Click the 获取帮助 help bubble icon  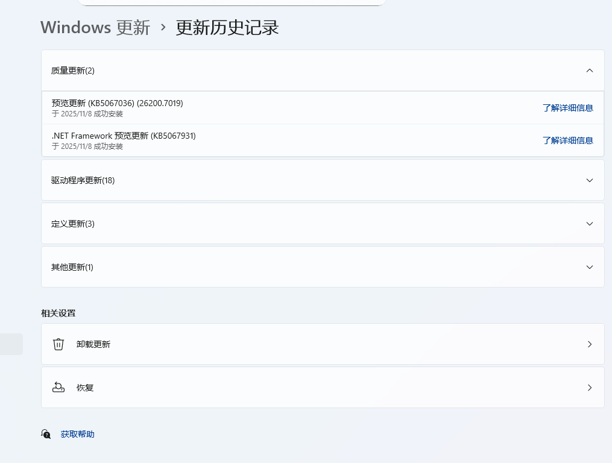(x=46, y=434)
